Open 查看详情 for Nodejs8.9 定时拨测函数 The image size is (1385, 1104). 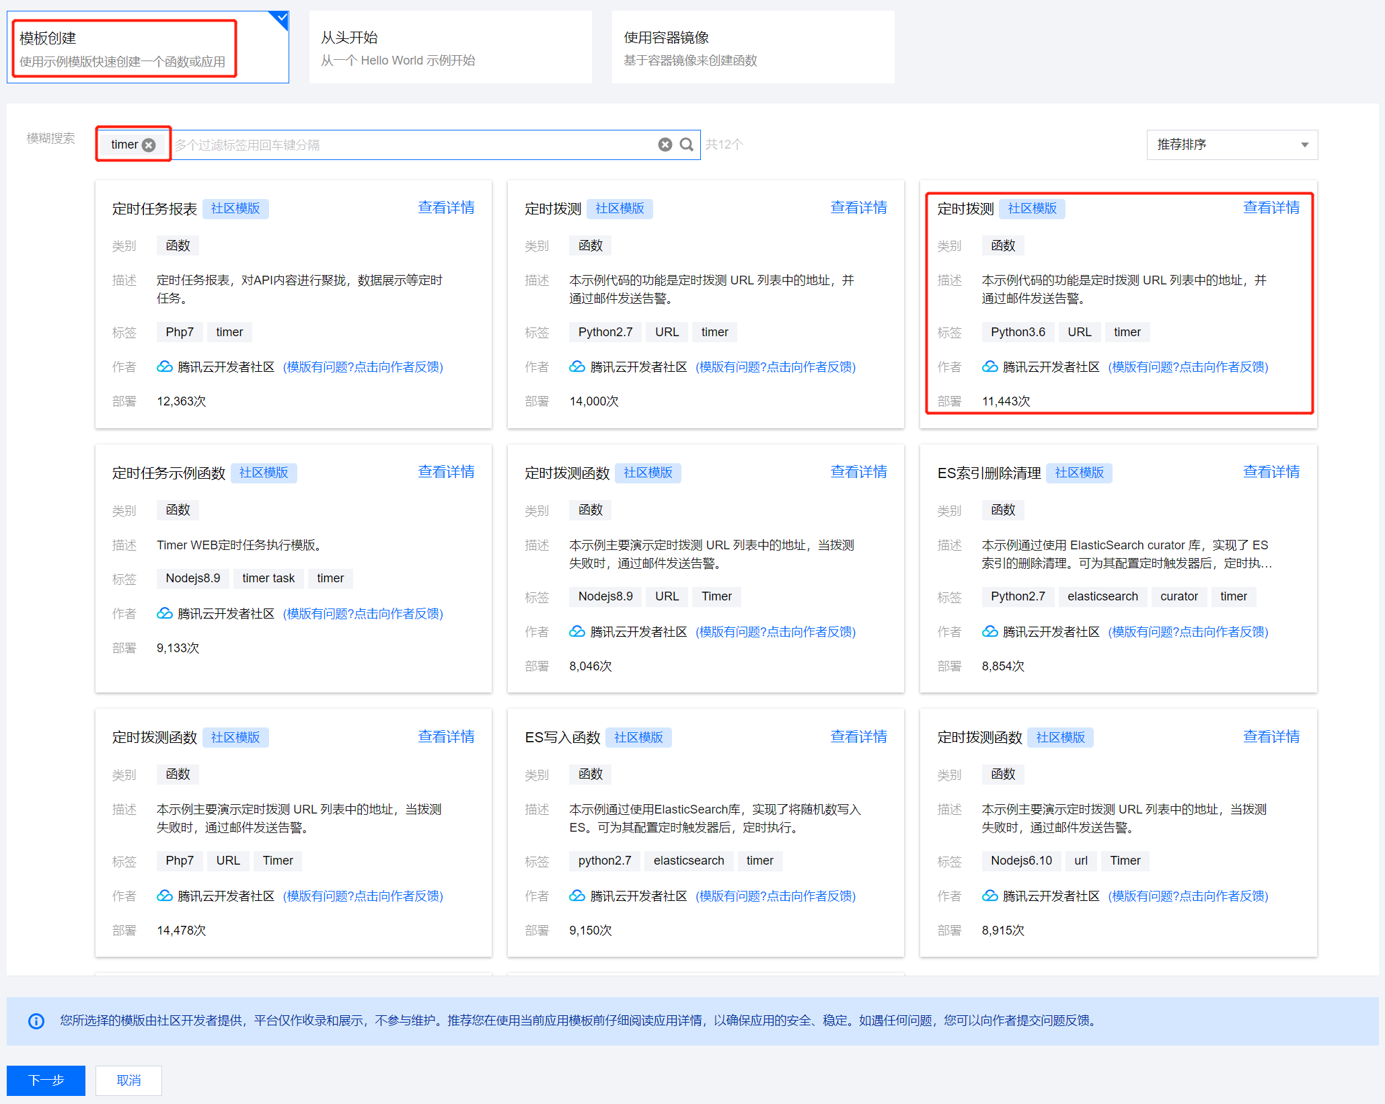pyautogui.click(x=858, y=472)
